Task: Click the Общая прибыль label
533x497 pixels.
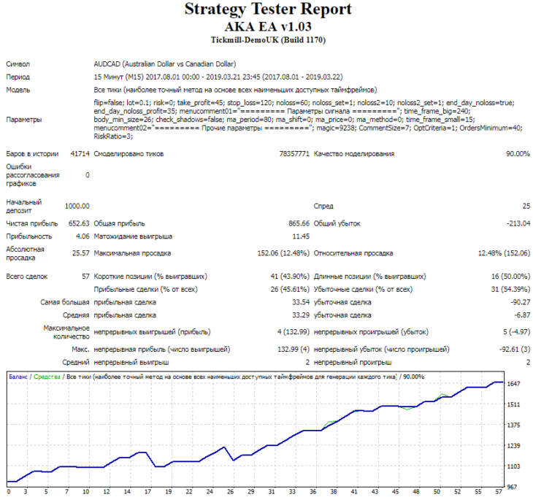Action: [x=119, y=223]
